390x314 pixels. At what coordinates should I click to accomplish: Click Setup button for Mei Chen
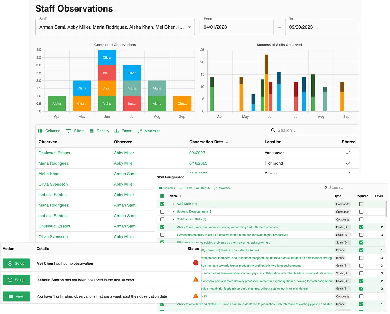(x=16, y=263)
